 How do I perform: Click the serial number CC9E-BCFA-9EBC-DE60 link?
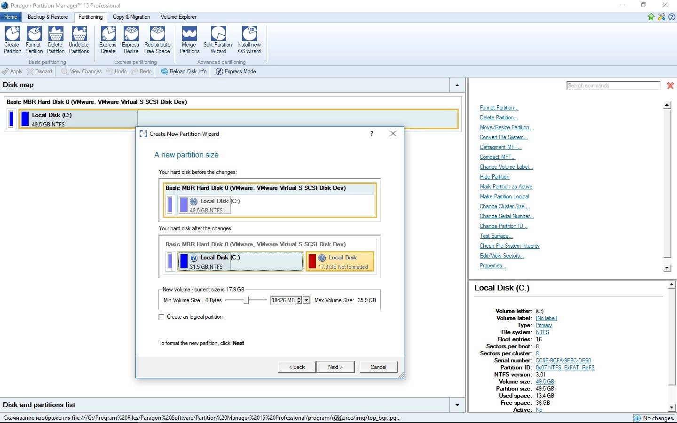pos(563,360)
